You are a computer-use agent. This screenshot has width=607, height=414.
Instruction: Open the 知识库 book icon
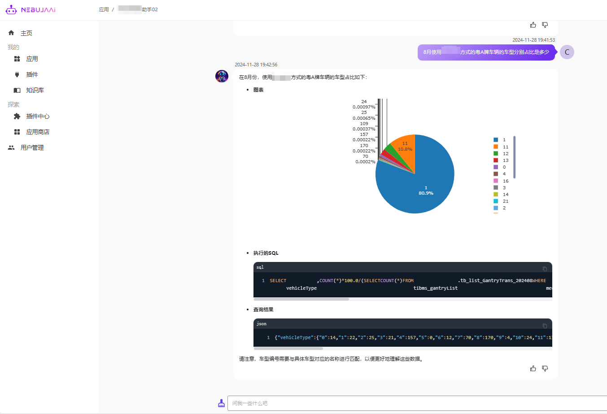[17, 90]
